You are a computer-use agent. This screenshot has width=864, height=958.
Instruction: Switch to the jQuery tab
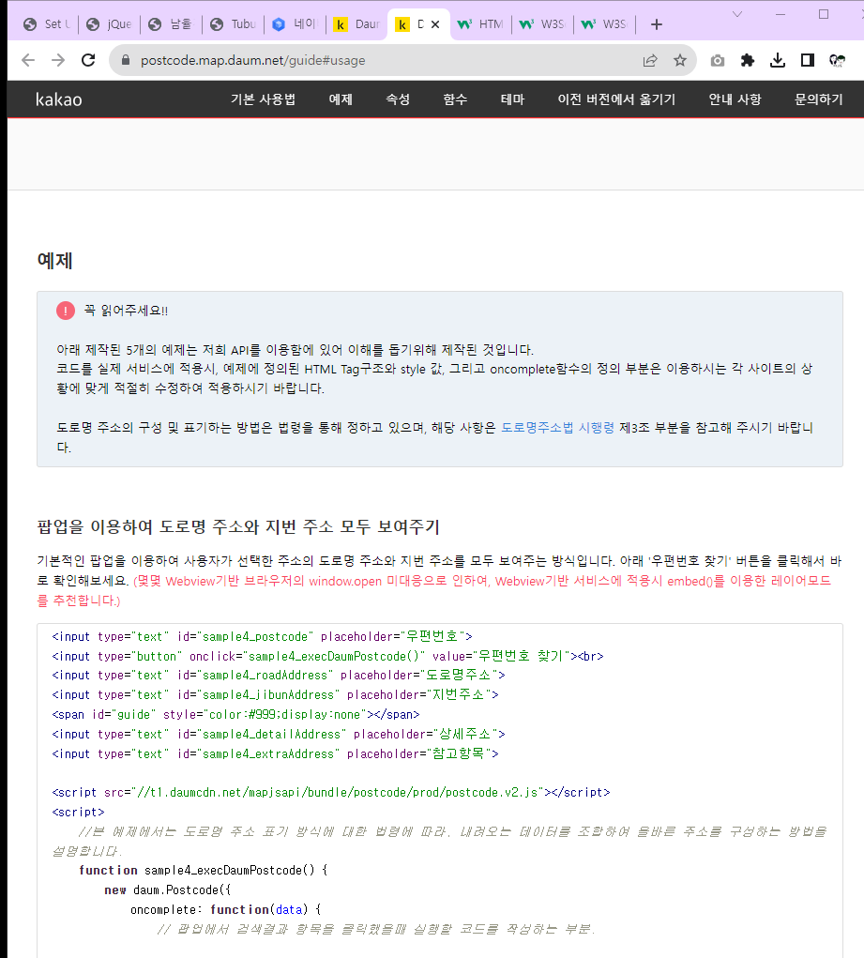109,24
